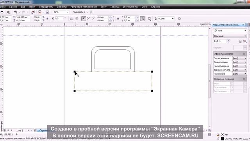Open the Правка menu
This screenshot has width=250, height=141.
13,7
